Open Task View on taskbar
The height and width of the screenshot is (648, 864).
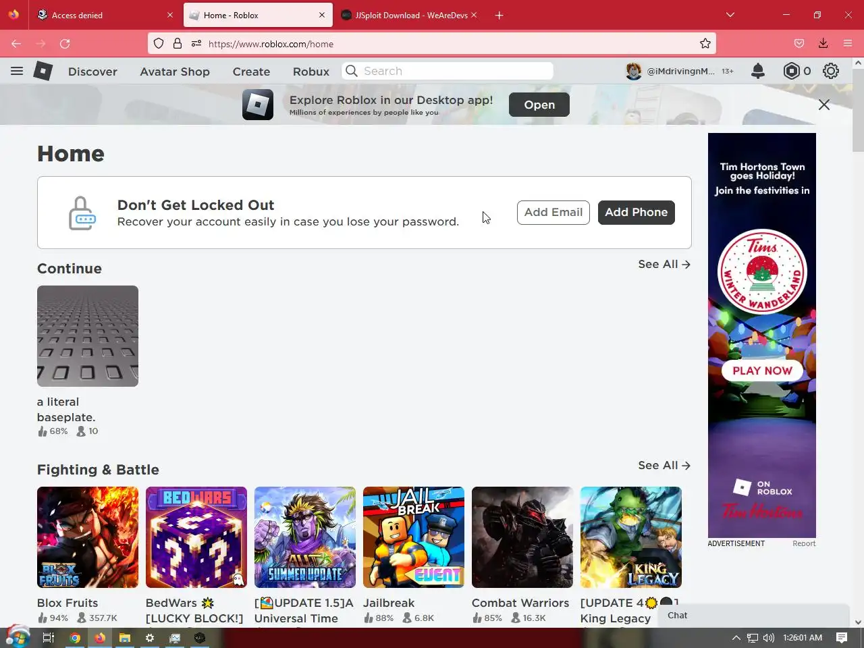point(49,638)
